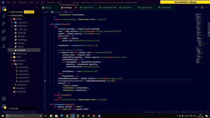Click the UTF-8 encoding indicator
The image size is (210, 118).
169,112
